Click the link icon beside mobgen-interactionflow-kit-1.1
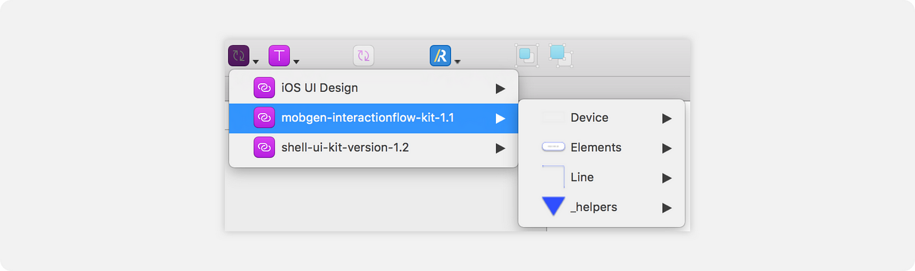This screenshot has height=271, width=915. [x=264, y=118]
